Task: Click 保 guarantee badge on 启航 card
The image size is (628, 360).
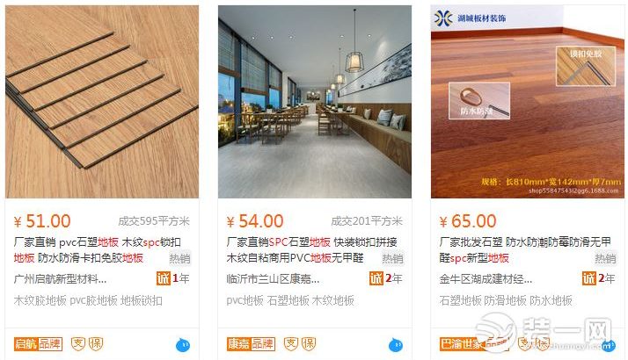Action: coord(96,344)
